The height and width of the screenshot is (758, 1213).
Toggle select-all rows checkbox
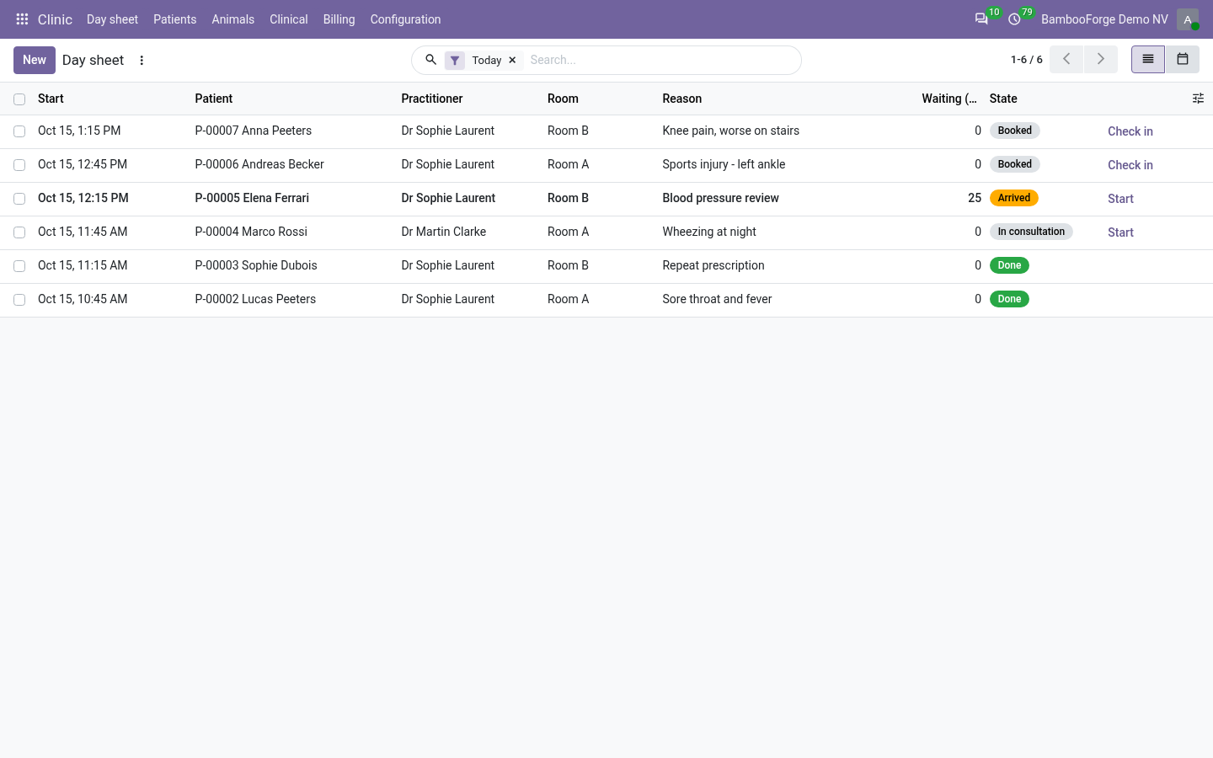pos(19,99)
